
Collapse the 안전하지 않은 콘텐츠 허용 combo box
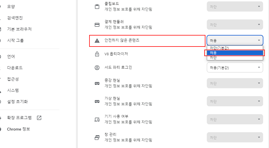[x=235, y=40]
